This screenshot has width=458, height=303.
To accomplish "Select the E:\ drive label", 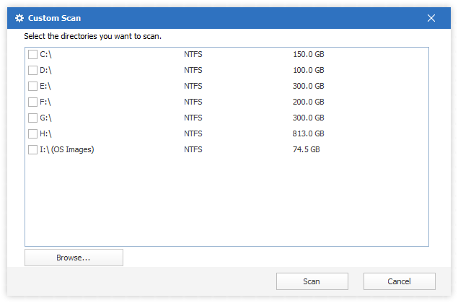I will pos(45,86).
